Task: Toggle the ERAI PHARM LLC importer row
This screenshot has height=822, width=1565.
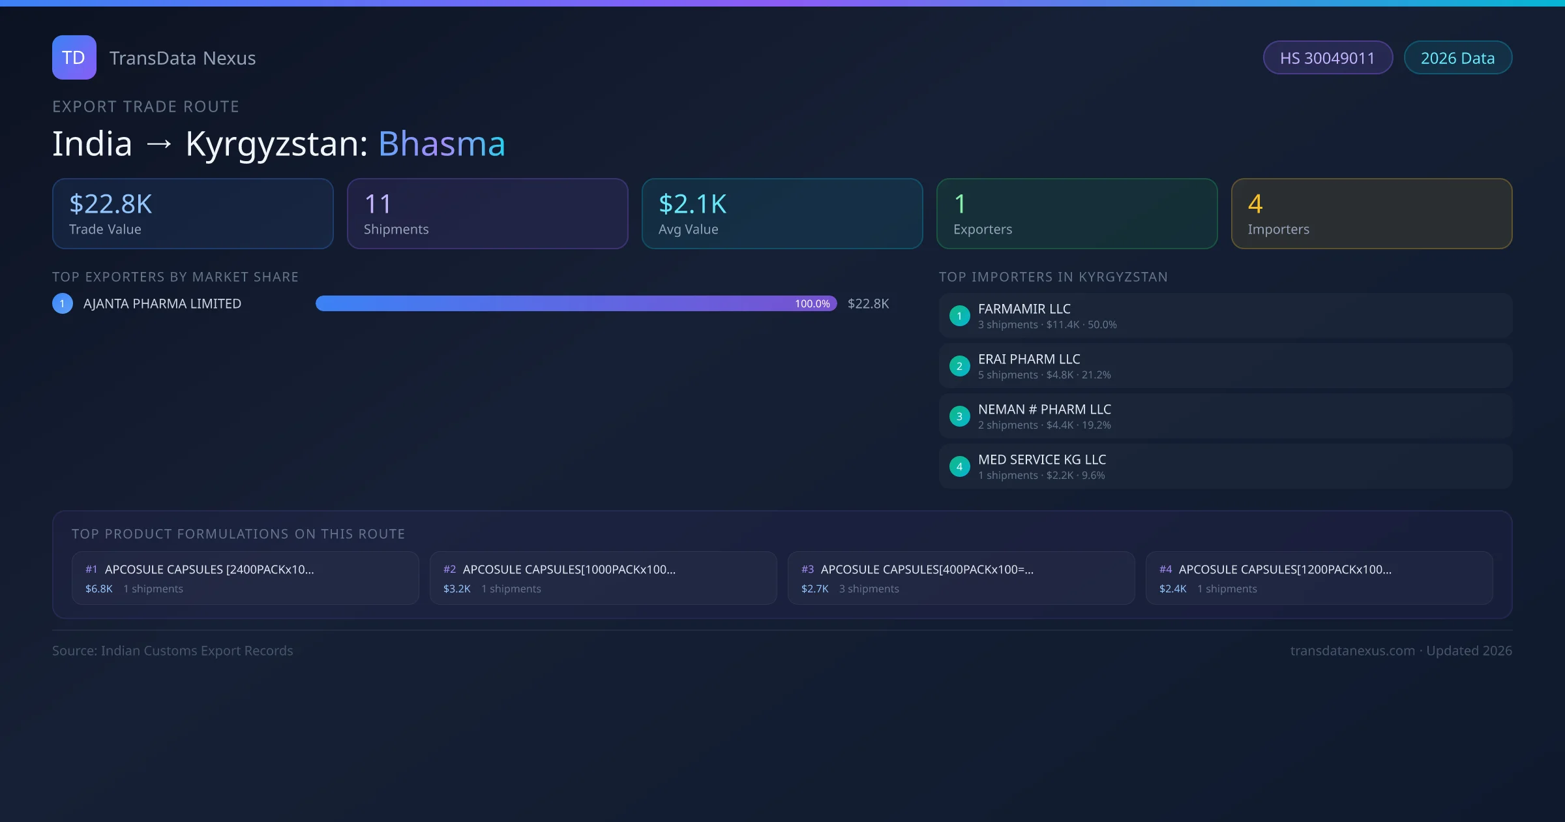Action: 1225,365
